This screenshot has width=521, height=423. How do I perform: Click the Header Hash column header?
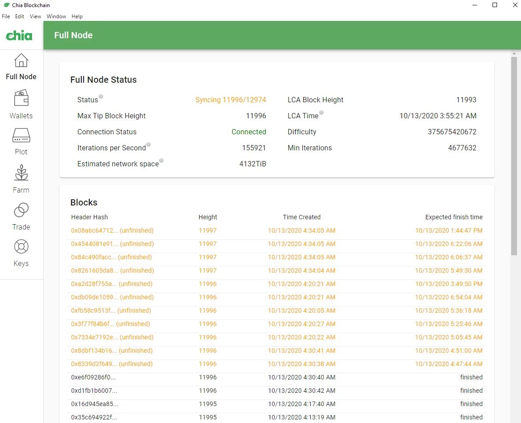click(x=89, y=217)
